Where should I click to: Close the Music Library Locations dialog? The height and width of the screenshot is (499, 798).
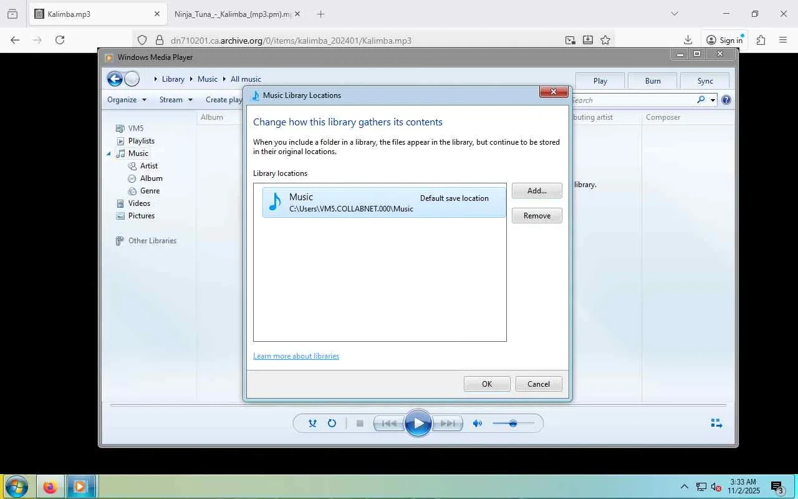[554, 92]
